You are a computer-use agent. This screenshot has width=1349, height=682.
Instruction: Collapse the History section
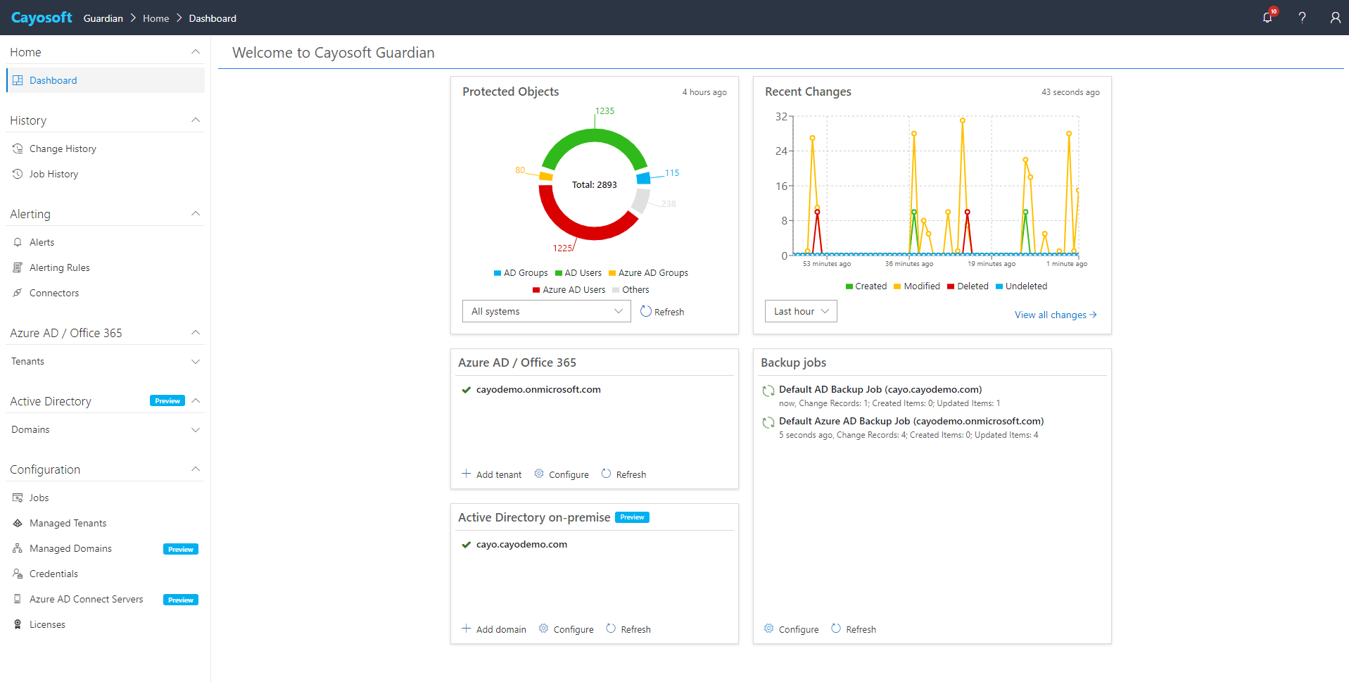[x=195, y=120]
